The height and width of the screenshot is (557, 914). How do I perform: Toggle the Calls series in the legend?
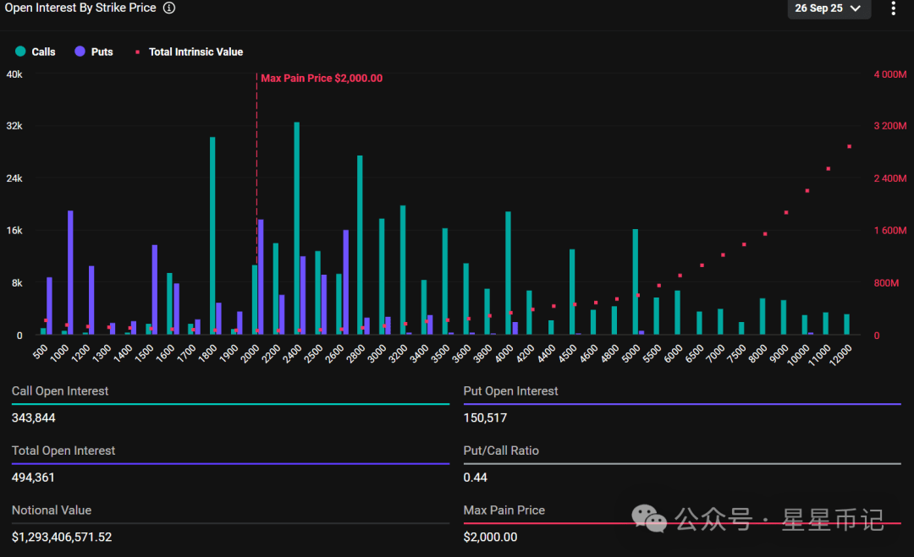(x=36, y=52)
